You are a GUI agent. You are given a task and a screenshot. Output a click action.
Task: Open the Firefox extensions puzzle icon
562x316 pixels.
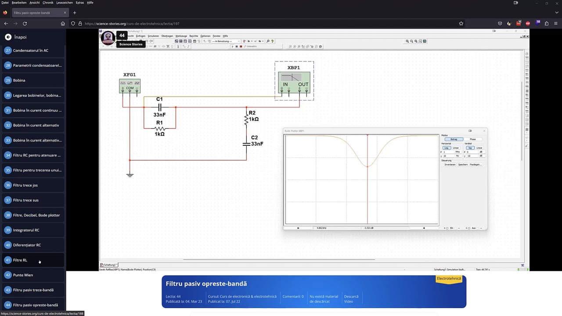[x=547, y=23]
